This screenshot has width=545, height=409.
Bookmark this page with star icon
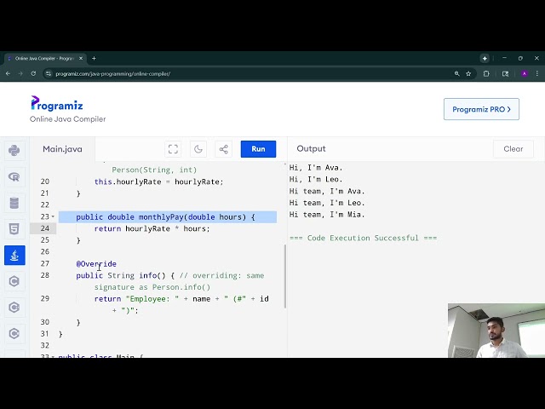coord(468,74)
